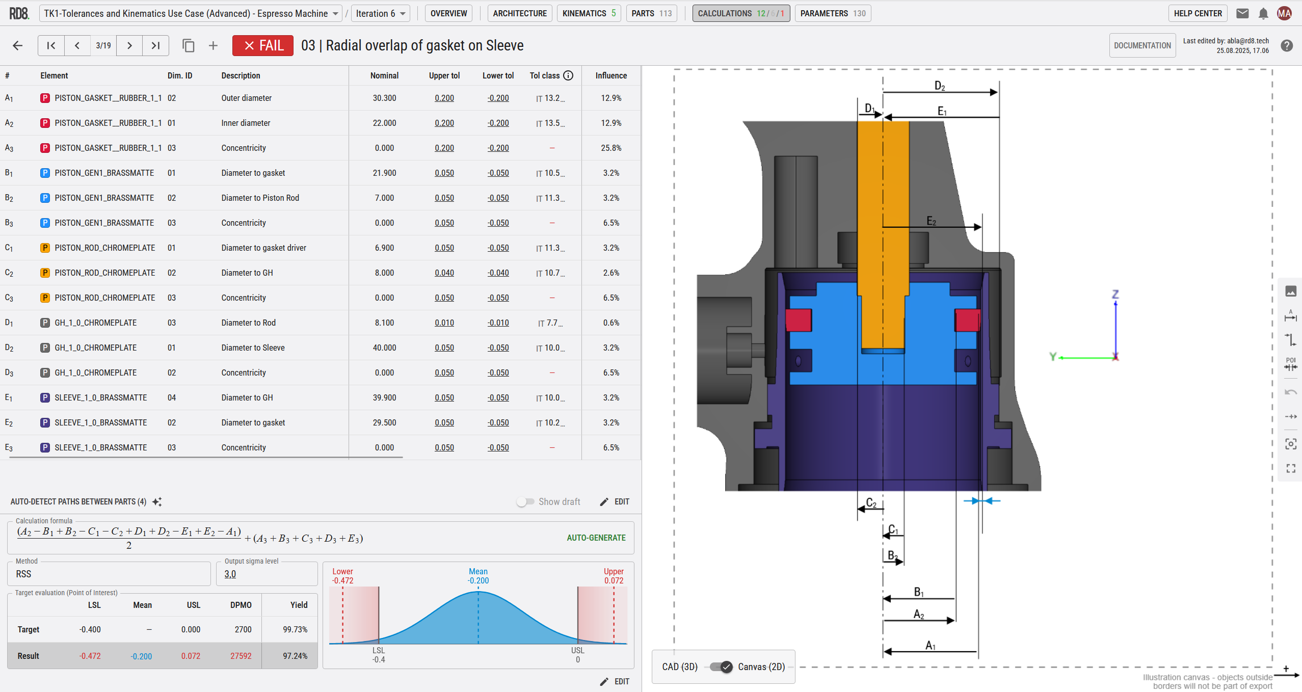Switch to the KINEMATICS tab
This screenshot has width=1302, height=692.
point(589,14)
